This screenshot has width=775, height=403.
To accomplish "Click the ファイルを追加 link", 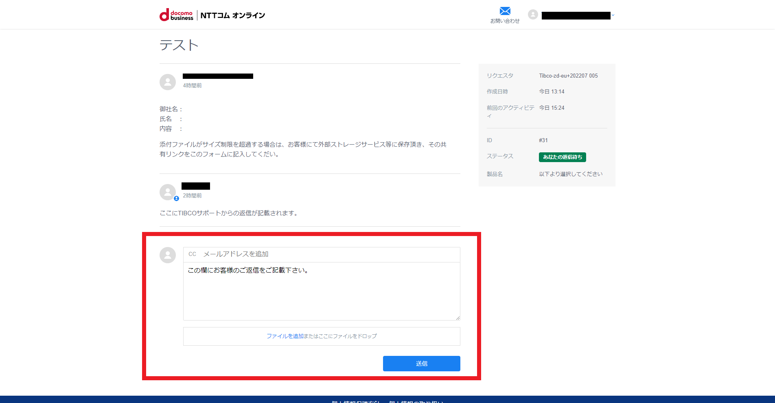I will (285, 336).
